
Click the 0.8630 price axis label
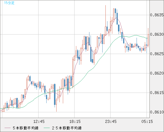(x=157, y=34)
